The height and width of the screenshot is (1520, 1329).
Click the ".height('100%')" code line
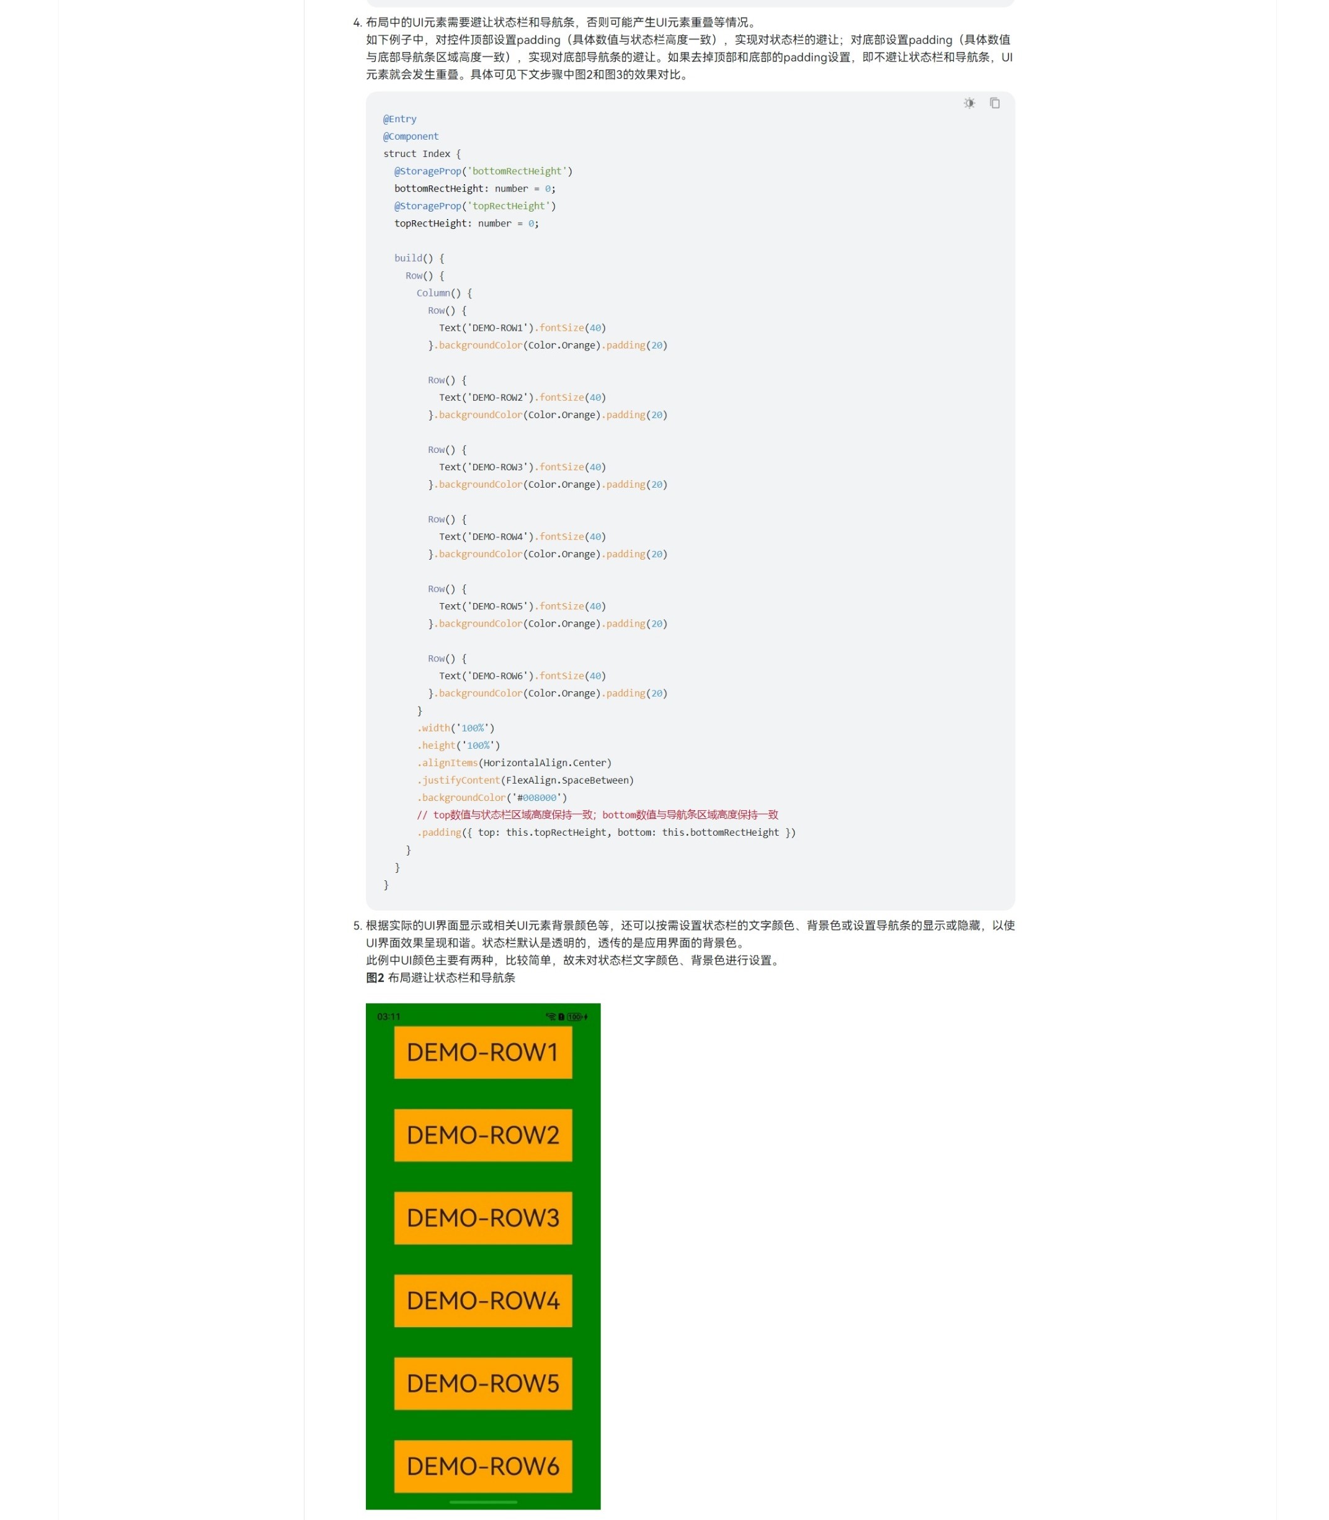[458, 746]
